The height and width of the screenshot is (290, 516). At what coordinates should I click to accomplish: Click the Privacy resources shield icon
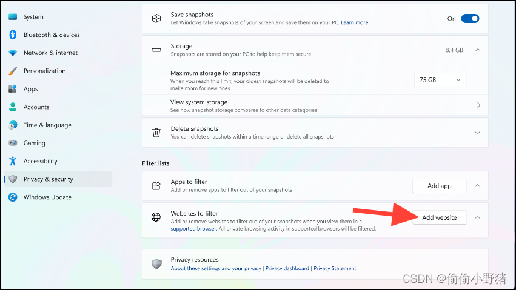156,264
